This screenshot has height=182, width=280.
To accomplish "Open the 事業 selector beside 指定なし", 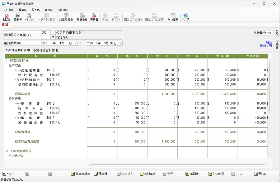I will (x=53, y=37).
